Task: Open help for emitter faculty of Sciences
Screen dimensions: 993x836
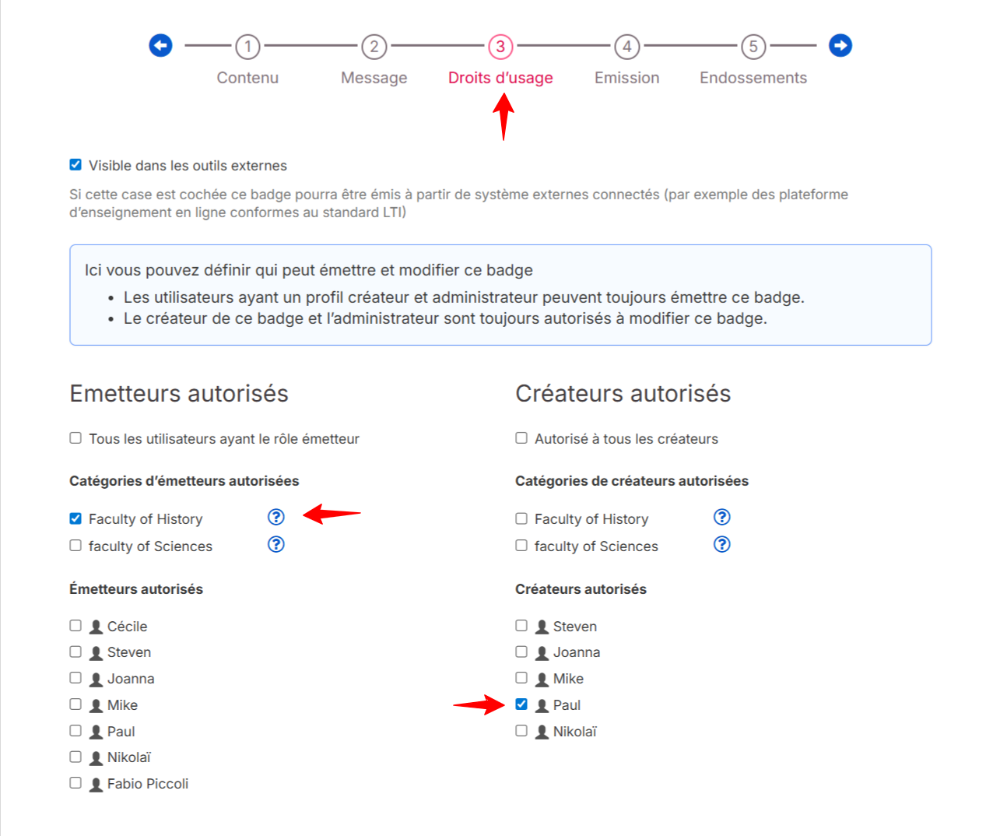Action: pos(276,545)
